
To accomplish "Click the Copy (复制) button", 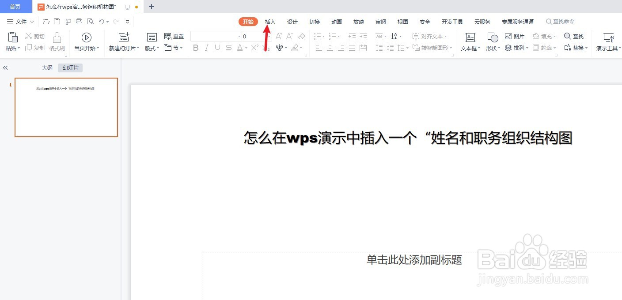I will pyautogui.click(x=35, y=48).
